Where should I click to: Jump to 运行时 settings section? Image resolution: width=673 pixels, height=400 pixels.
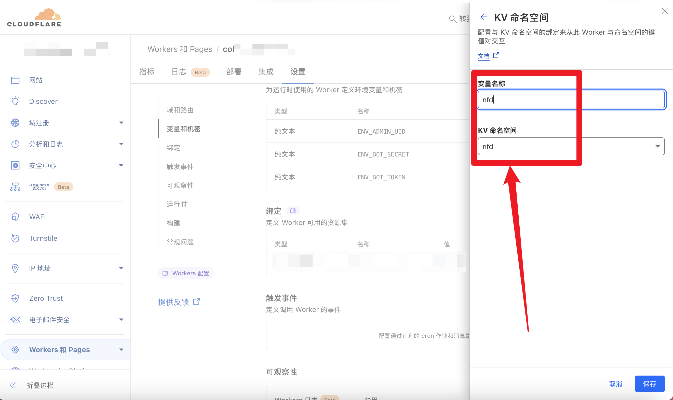click(x=177, y=204)
